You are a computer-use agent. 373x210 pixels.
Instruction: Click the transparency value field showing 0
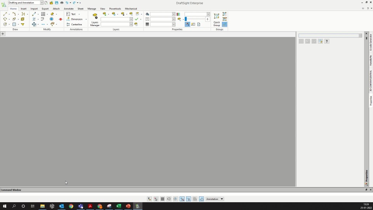pyautogui.click(x=207, y=19)
